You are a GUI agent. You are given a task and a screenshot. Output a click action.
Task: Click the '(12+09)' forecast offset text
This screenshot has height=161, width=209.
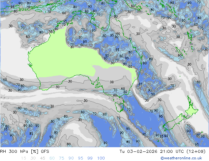196,151
